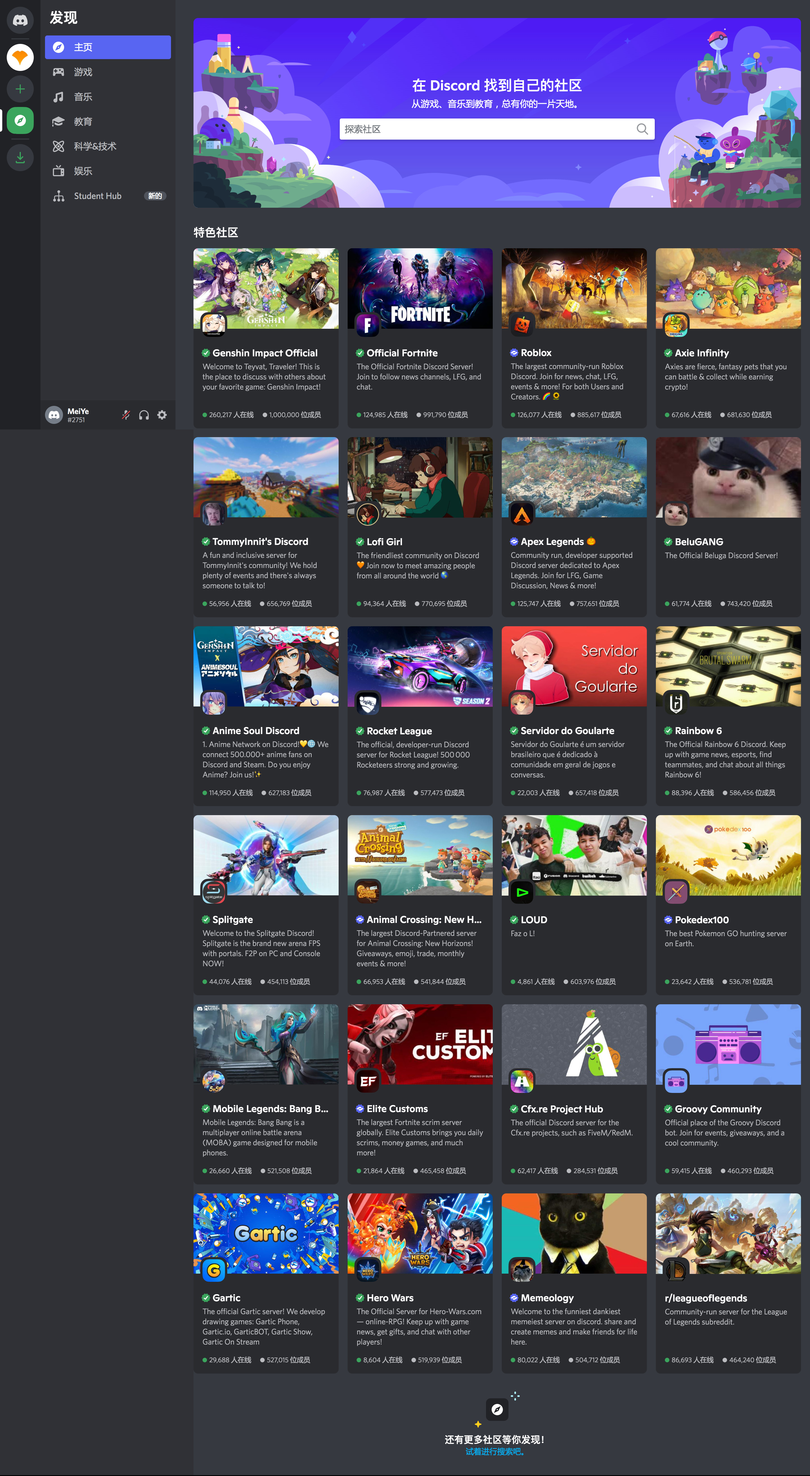The width and height of the screenshot is (810, 1476).
Task: Open Student Hub in sidebar
Action: tap(108, 196)
